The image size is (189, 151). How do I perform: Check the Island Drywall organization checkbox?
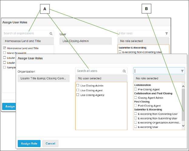5,53
